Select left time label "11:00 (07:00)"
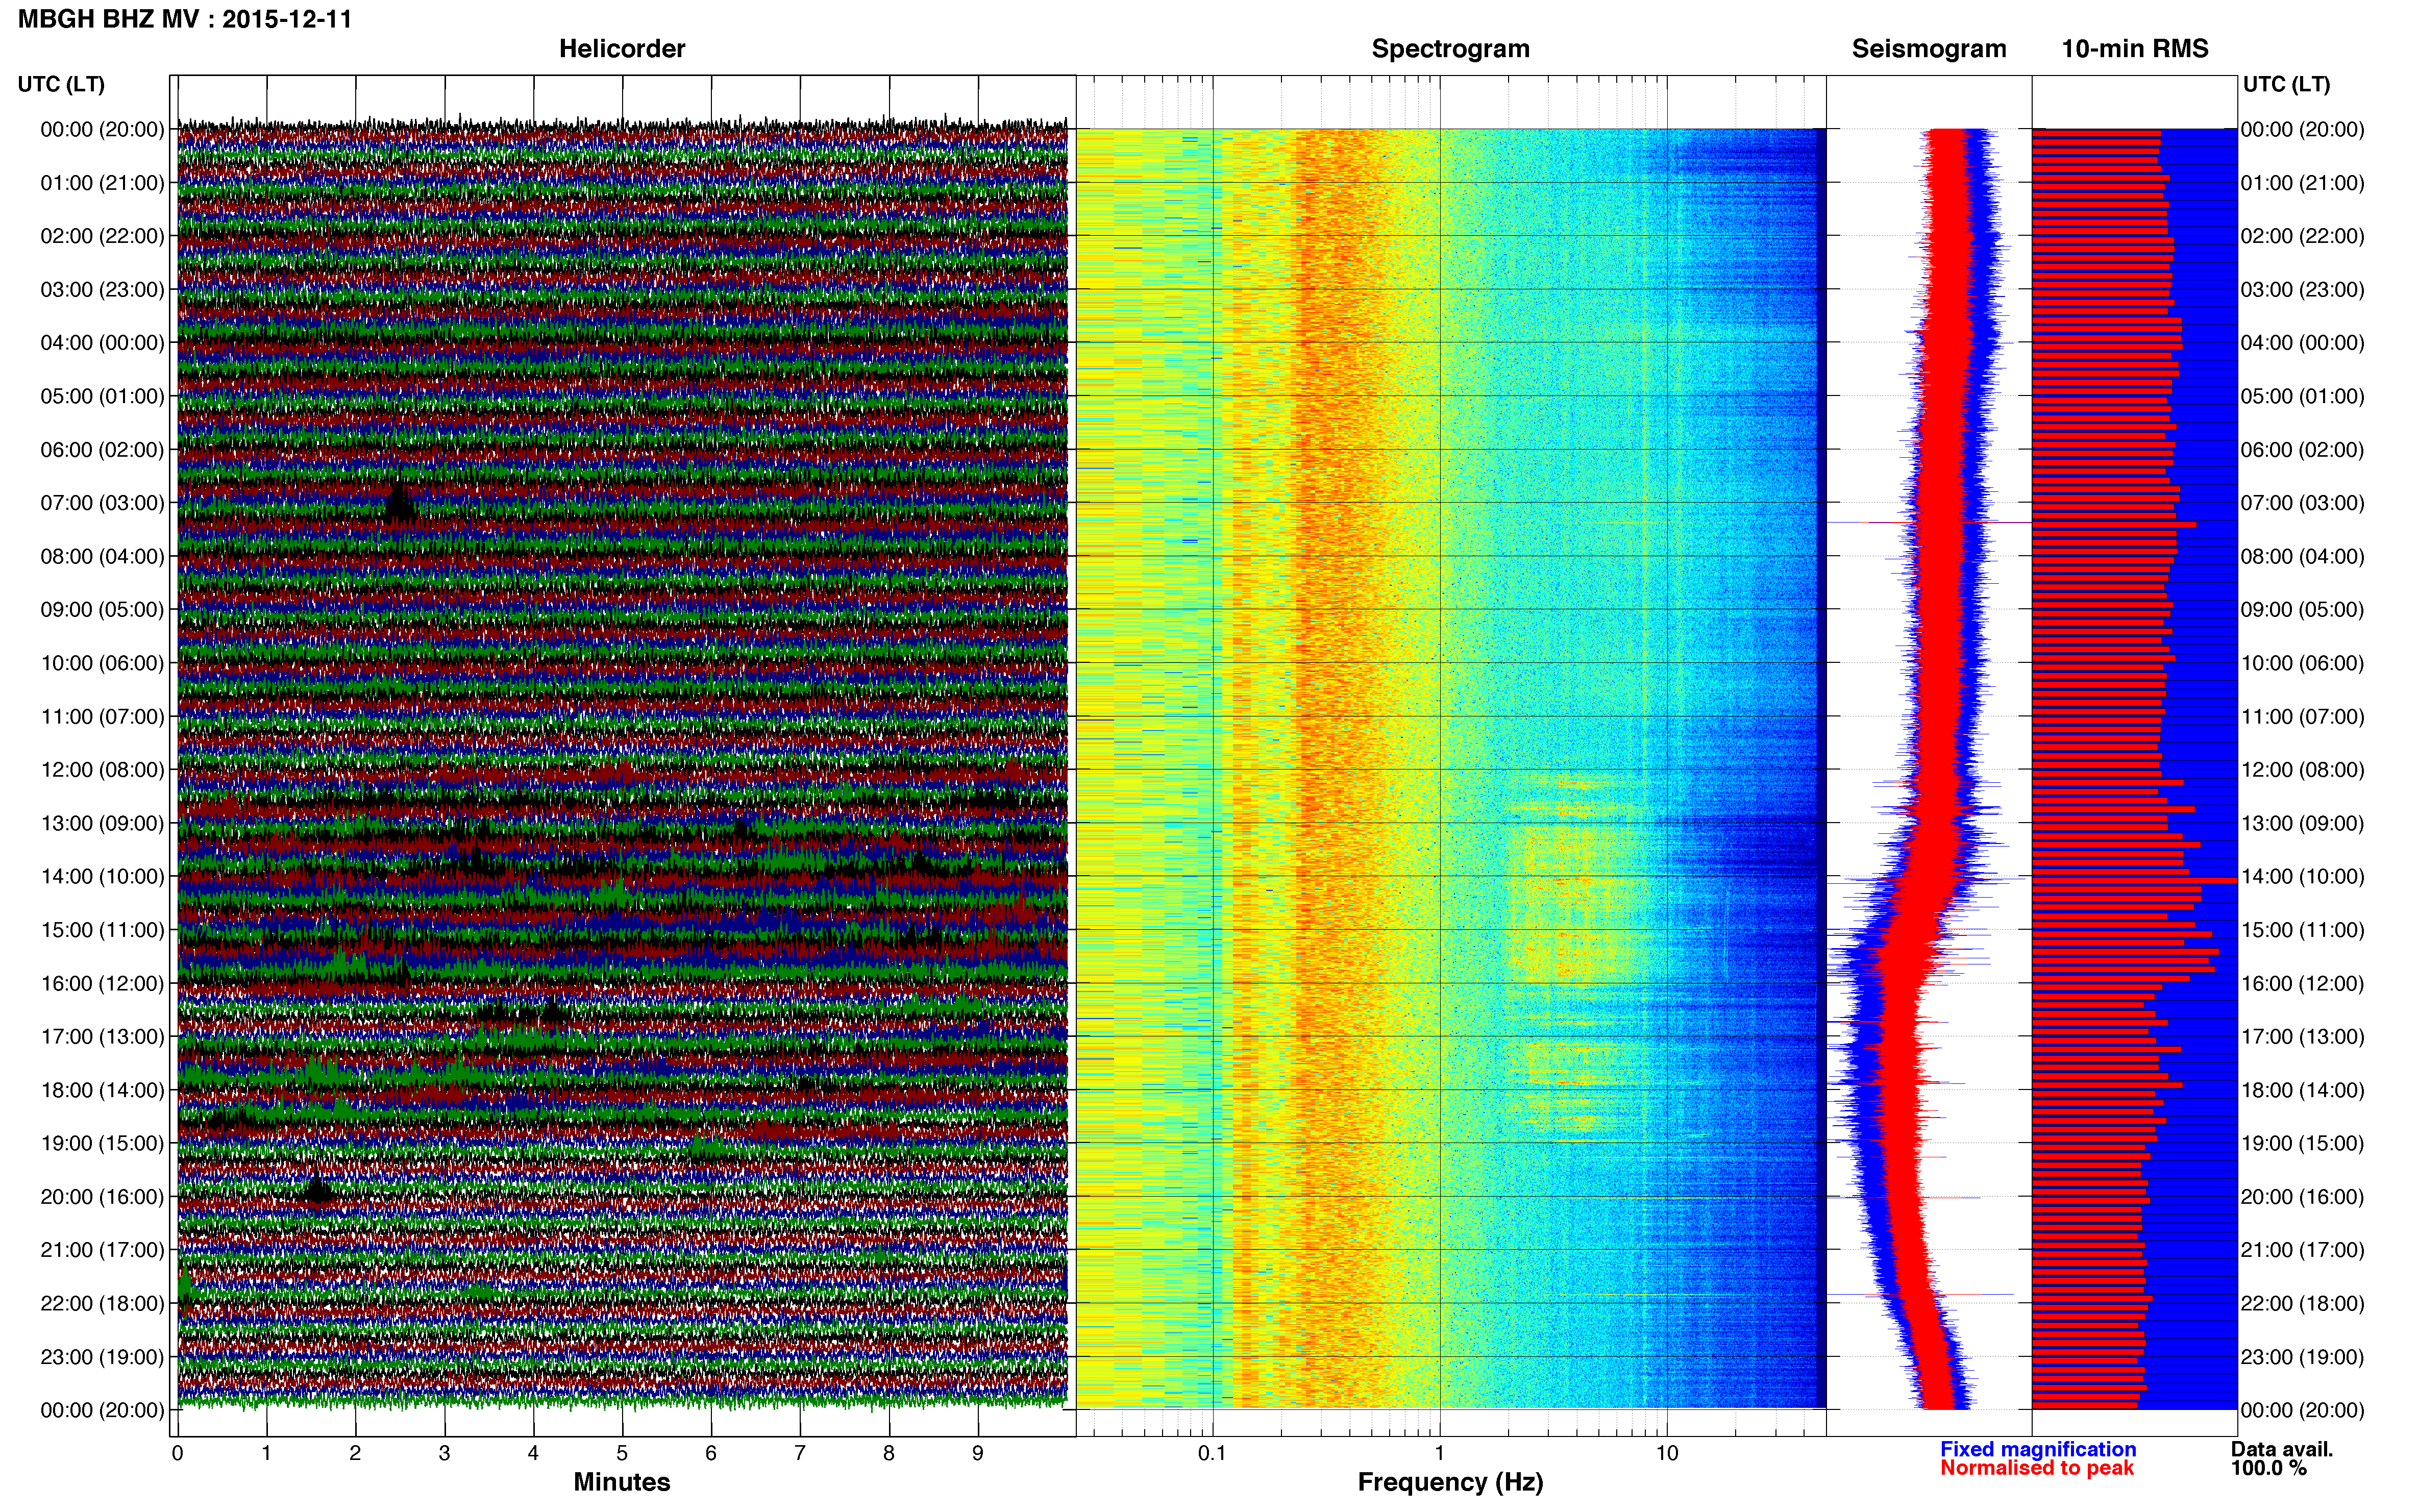Screen dimensions: 2419x1512 (x=102, y=717)
